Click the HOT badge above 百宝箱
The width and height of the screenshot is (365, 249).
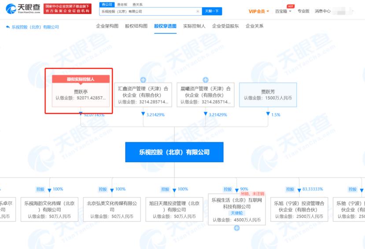(x=291, y=6)
